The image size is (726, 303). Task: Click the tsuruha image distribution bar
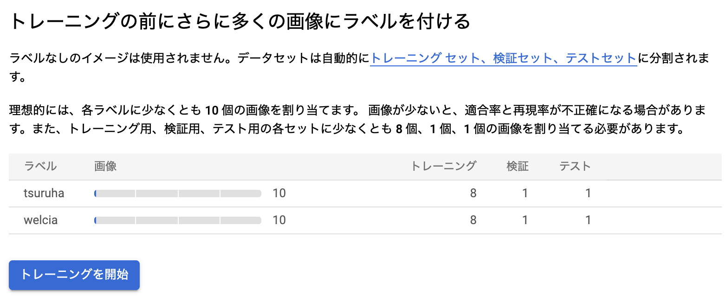178,193
